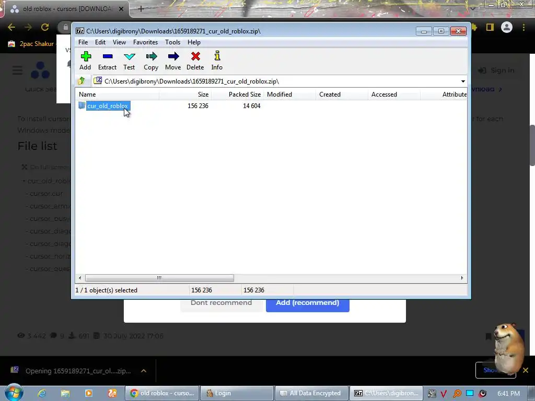Click the 6:41 PM system clock

coord(508,394)
